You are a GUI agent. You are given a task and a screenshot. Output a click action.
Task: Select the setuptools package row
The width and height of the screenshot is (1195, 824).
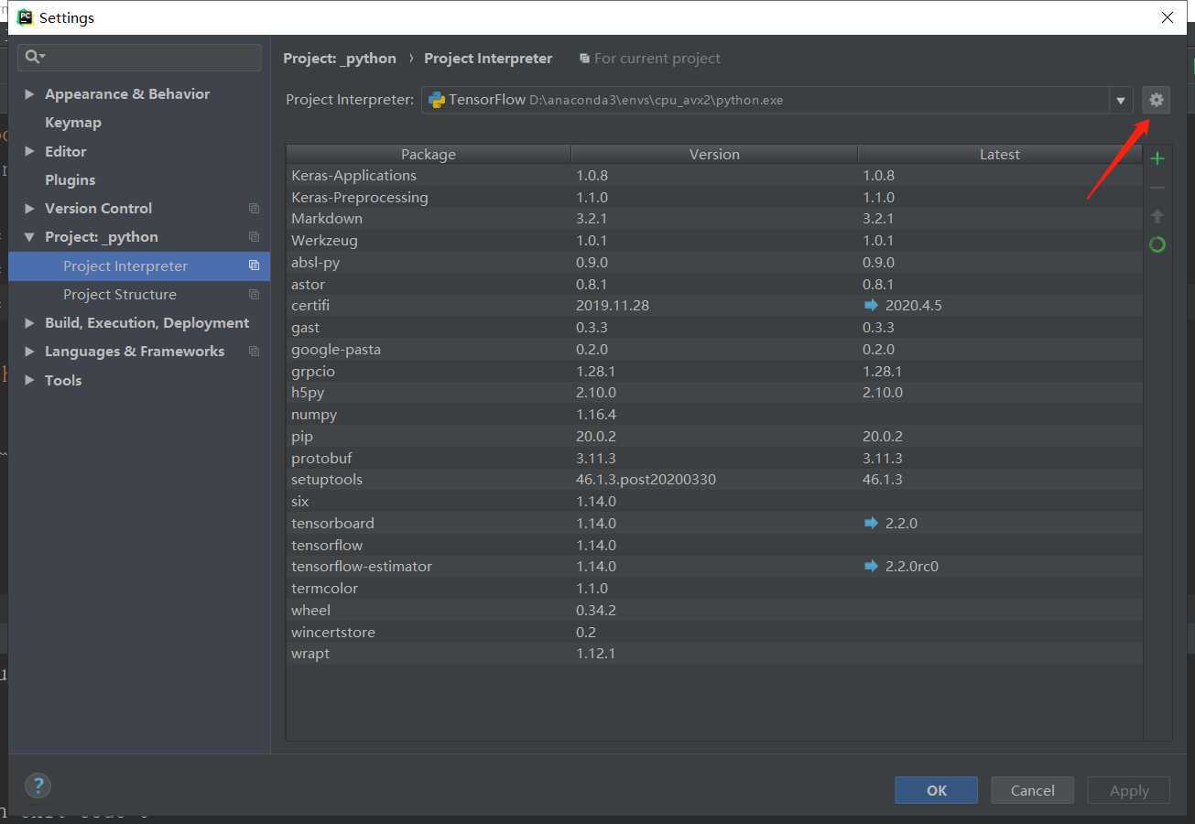click(x=714, y=479)
